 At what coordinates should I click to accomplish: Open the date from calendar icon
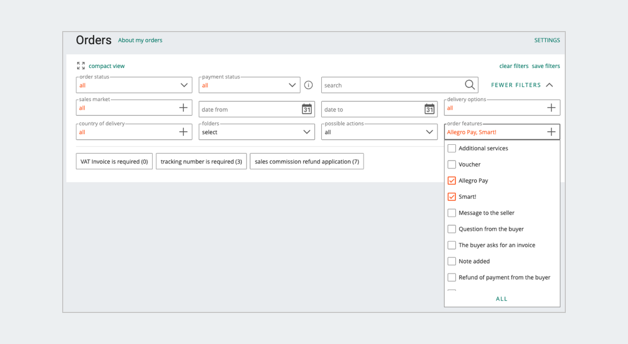click(x=307, y=109)
